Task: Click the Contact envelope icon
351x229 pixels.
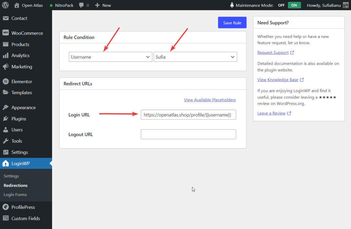Action: coord(5,18)
